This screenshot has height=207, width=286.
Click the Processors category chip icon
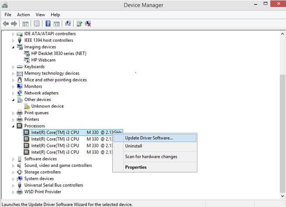tap(20, 126)
